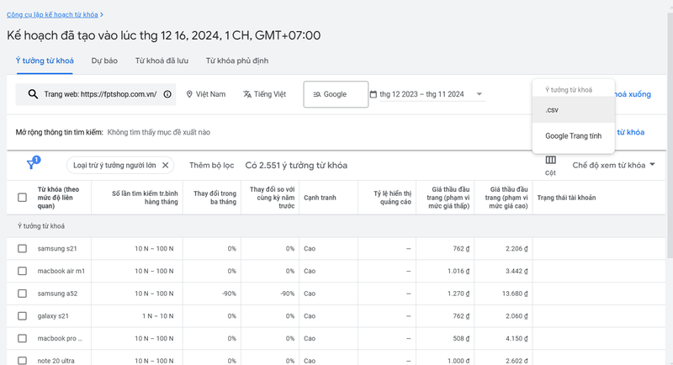Choose .csv download option

pos(574,110)
